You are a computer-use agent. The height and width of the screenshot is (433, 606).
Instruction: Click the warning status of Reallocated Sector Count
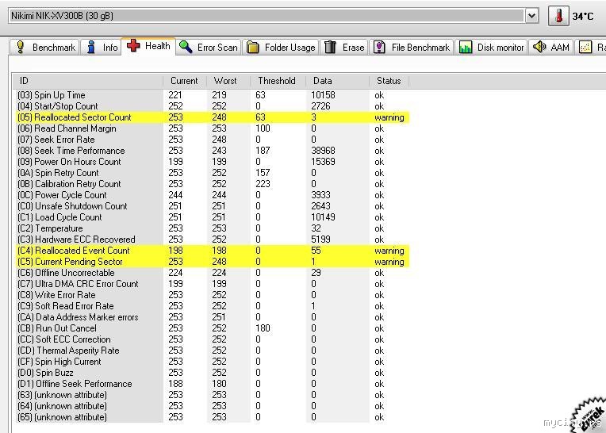389,117
